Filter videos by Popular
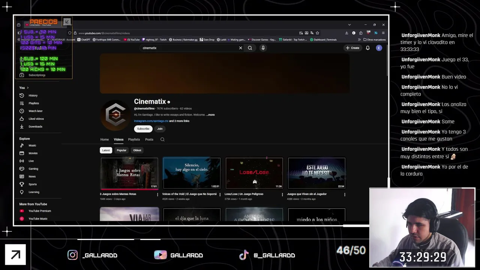The image size is (480, 270). click(x=121, y=150)
